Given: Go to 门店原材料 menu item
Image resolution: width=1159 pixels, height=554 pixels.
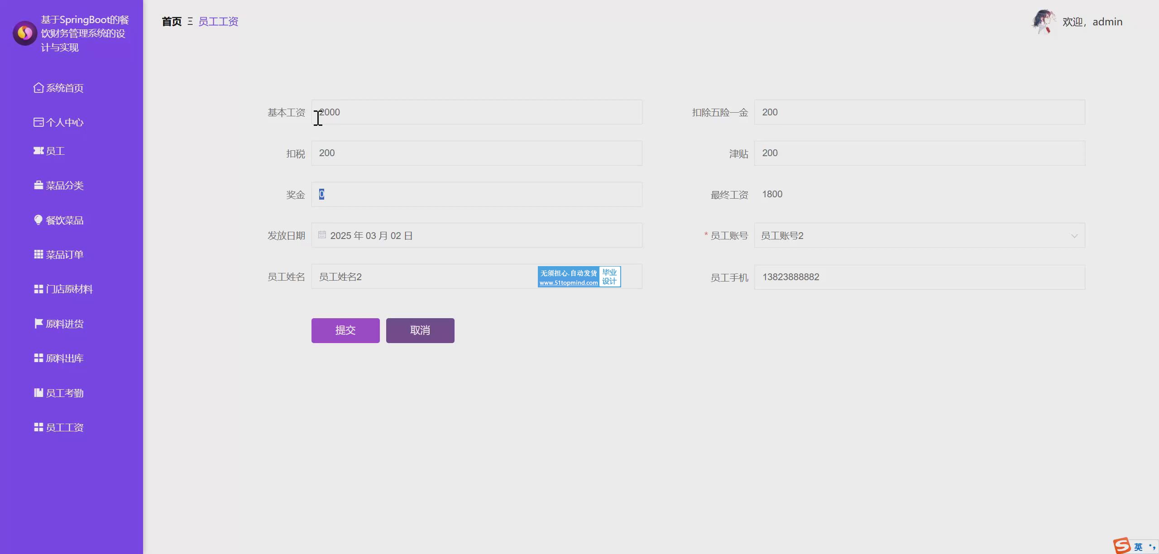Looking at the screenshot, I should click(69, 289).
